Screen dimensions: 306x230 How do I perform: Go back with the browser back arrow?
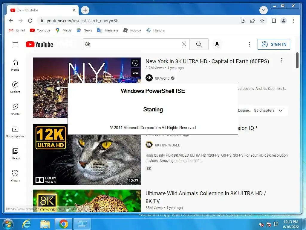[11, 21]
